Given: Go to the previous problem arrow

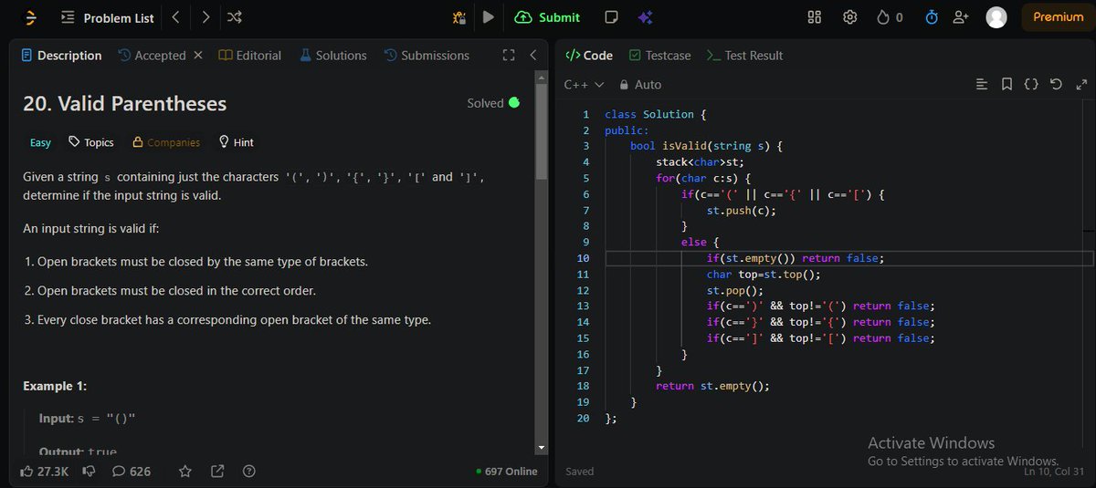Looking at the screenshot, I should tap(175, 17).
